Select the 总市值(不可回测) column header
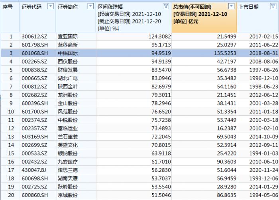The height and width of the screenshot is (200, 279). click(x=193, y=7)
